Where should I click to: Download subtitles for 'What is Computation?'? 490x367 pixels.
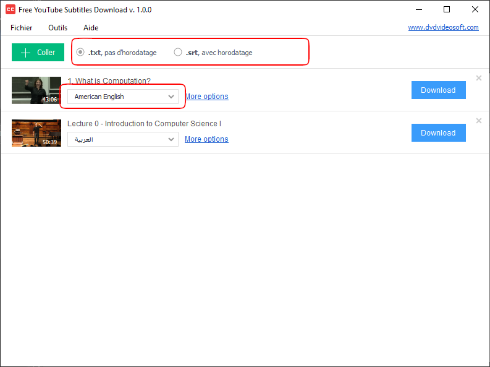tap(439, 90)
